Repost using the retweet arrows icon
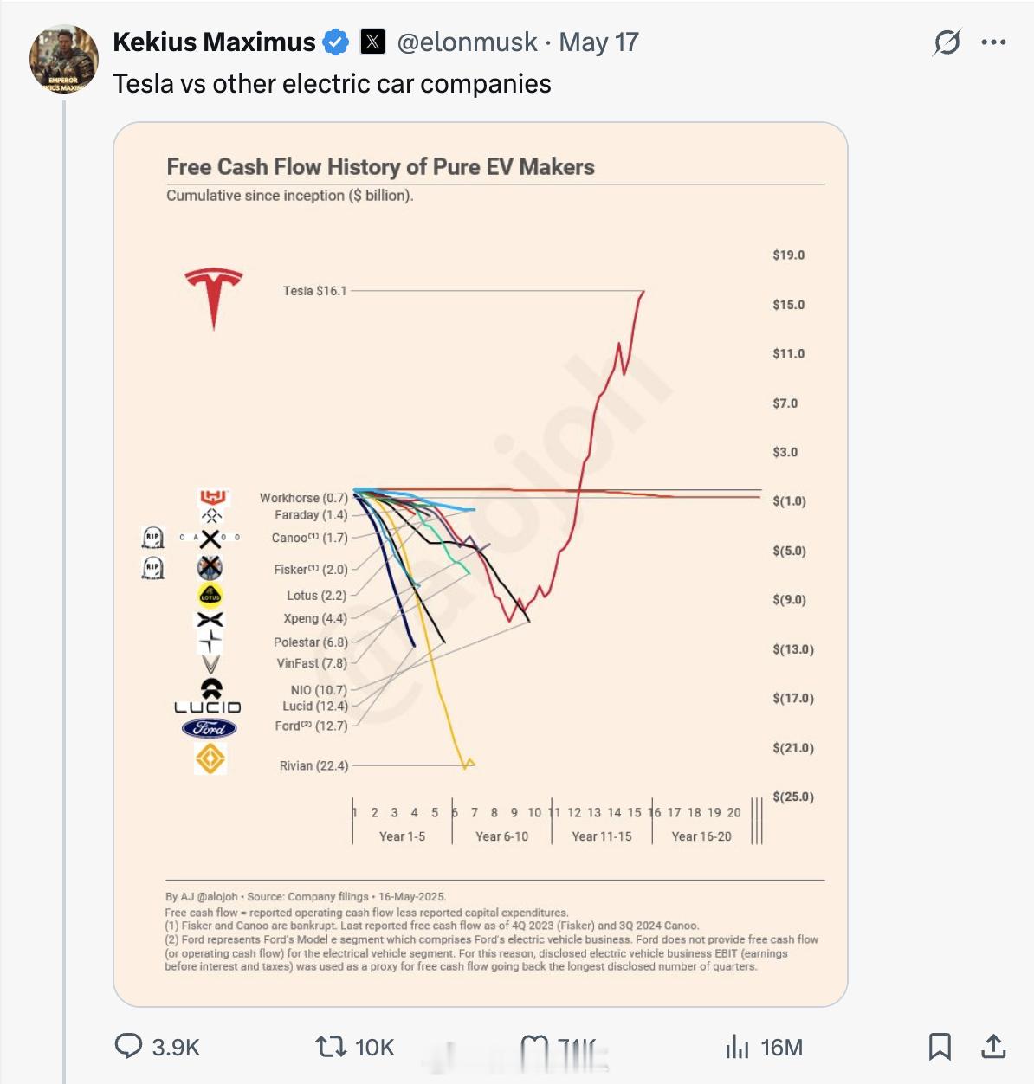 tap(330, 1047)
